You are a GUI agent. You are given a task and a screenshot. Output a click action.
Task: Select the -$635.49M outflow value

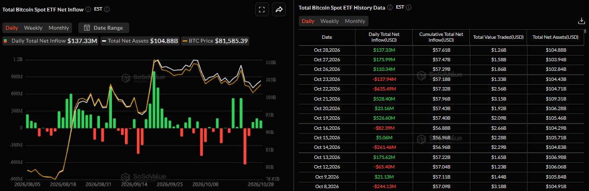pyautogui.click(x=384, y=89)
